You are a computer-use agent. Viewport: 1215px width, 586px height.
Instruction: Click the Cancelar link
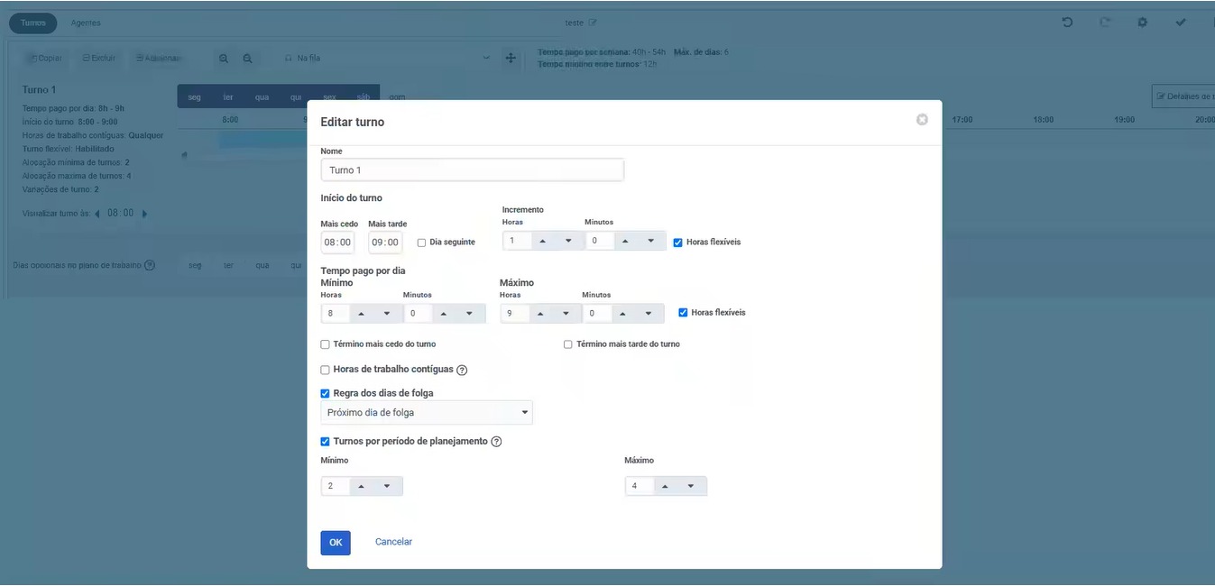[393, 542]
